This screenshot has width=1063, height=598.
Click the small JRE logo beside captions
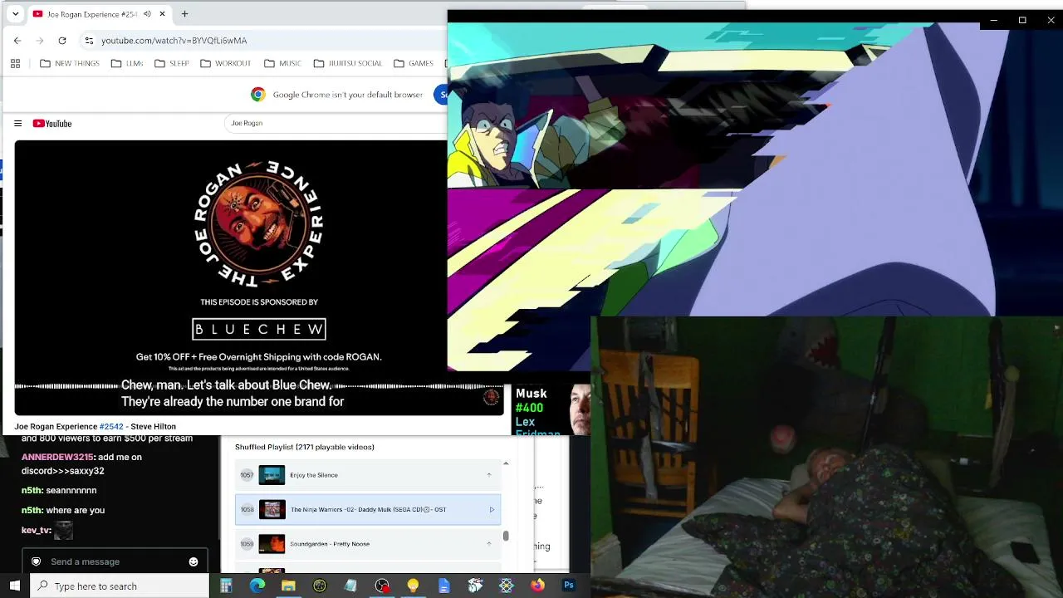[x=492, y=397]
